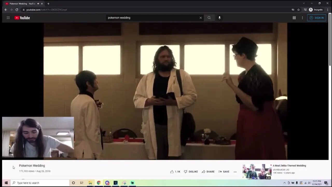Click the 'Type here to search' box
The width and height of the screenshot is (332, 187).
point(40,183)
